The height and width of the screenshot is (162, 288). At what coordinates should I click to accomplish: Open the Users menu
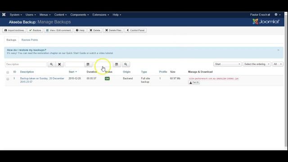pos(31,15)
